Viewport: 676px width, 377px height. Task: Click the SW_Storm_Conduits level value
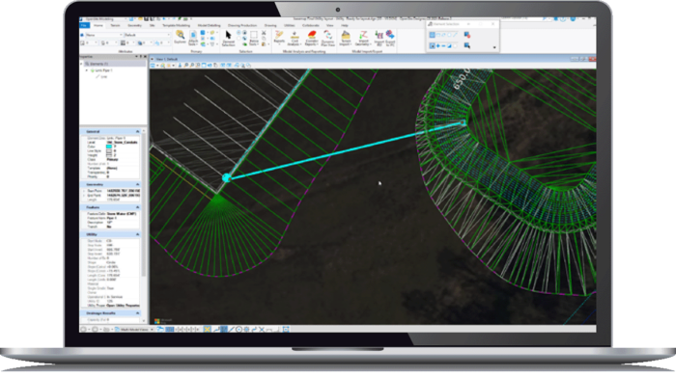(x=123, y=143)
